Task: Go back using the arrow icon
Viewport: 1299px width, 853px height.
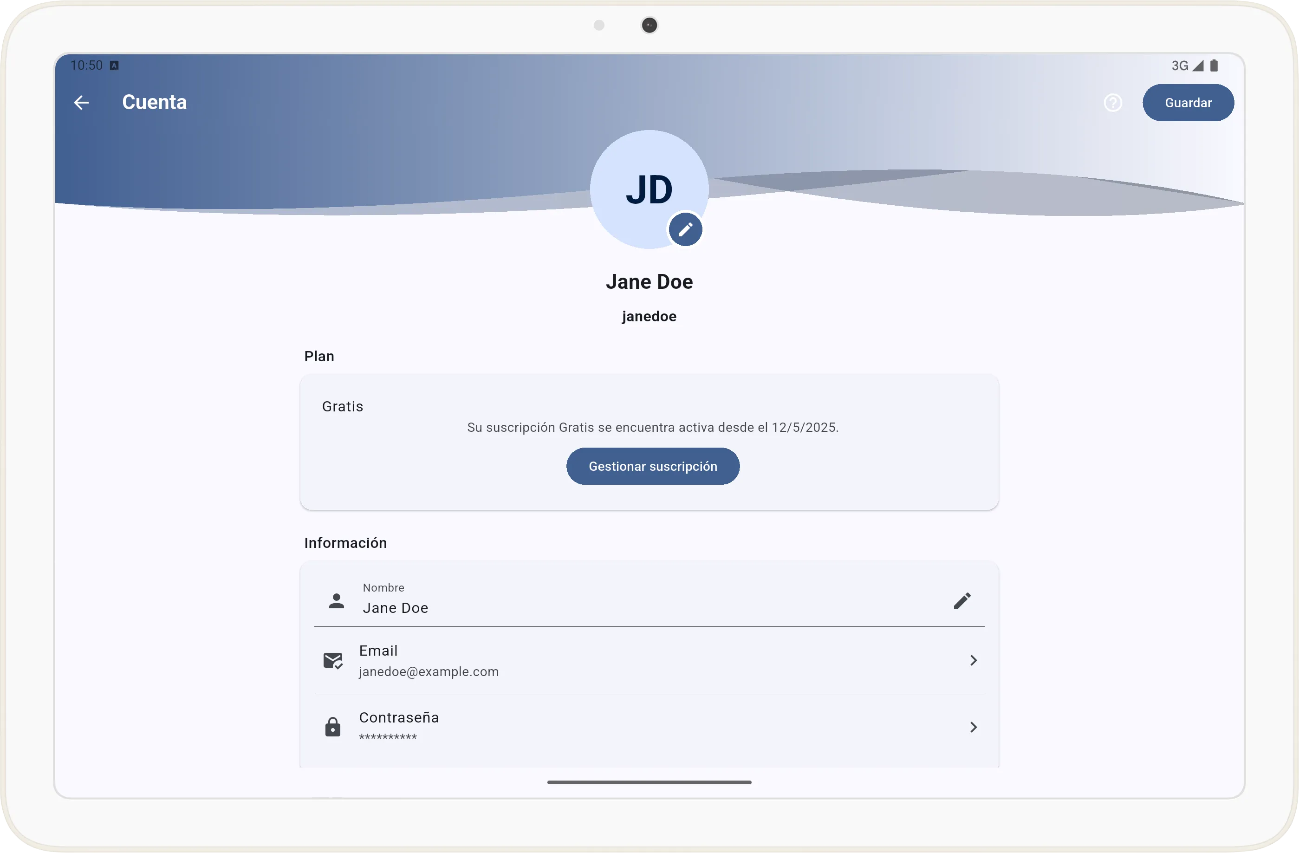Action: point(81,103)
